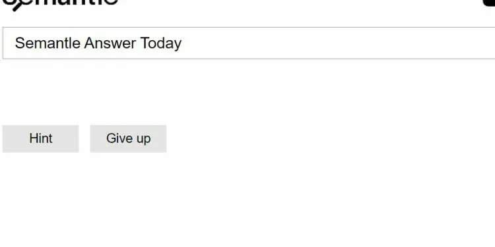Screen dimensions: 495x247
Task: Give up on the current Semantle game
Action: (x=128, y=138)
